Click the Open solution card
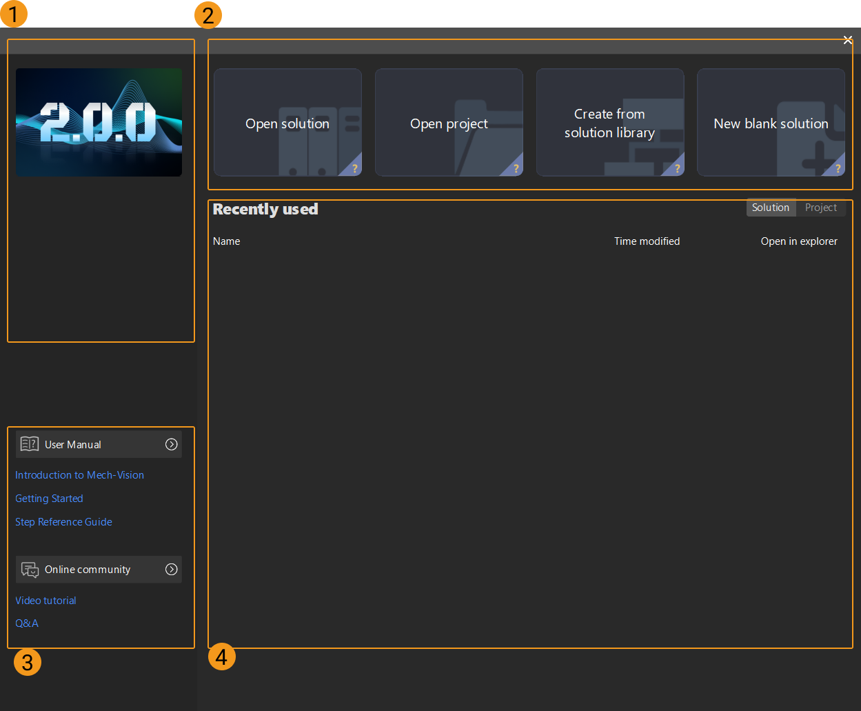This screenshot has width=861, height=711. click(287, 122)
